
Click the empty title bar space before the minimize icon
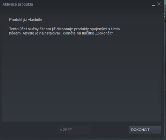[92, 4]
